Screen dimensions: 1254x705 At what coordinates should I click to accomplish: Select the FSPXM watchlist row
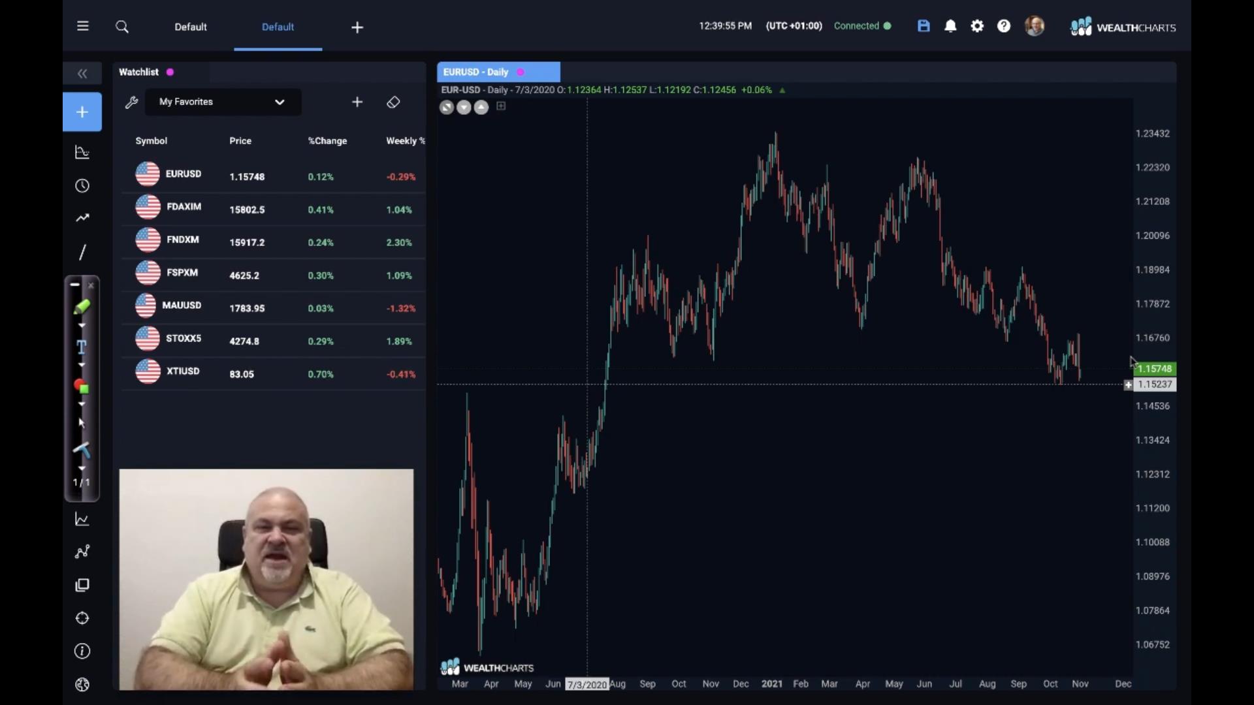click(x=274, y=275)
